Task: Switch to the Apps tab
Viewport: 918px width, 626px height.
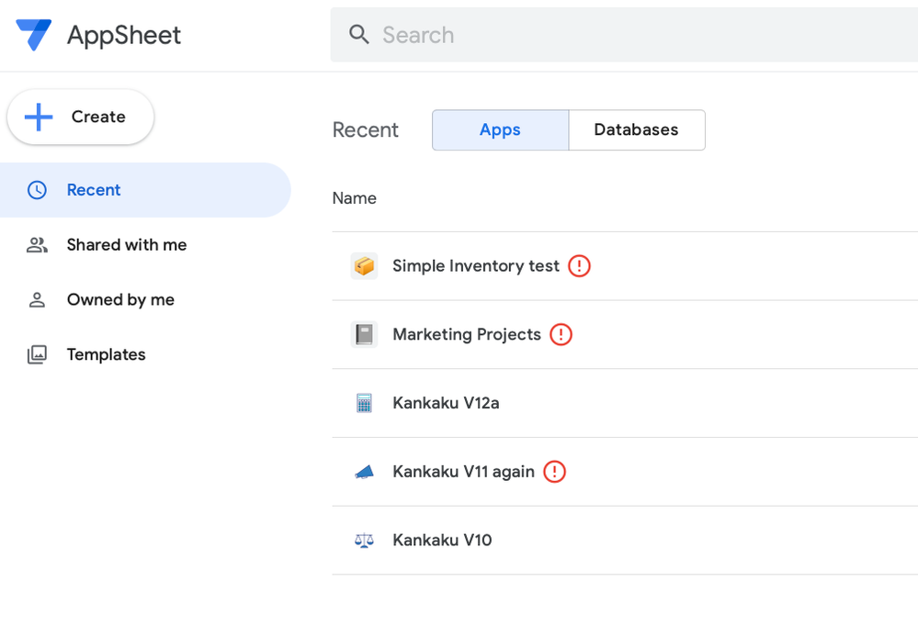Action: (500, 129)
